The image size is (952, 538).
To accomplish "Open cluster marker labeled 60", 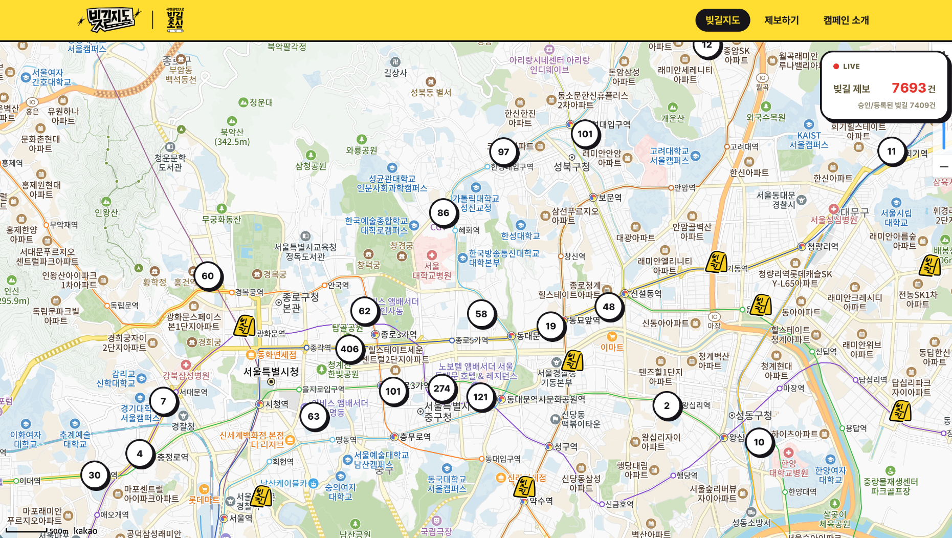I will point(208,276).
